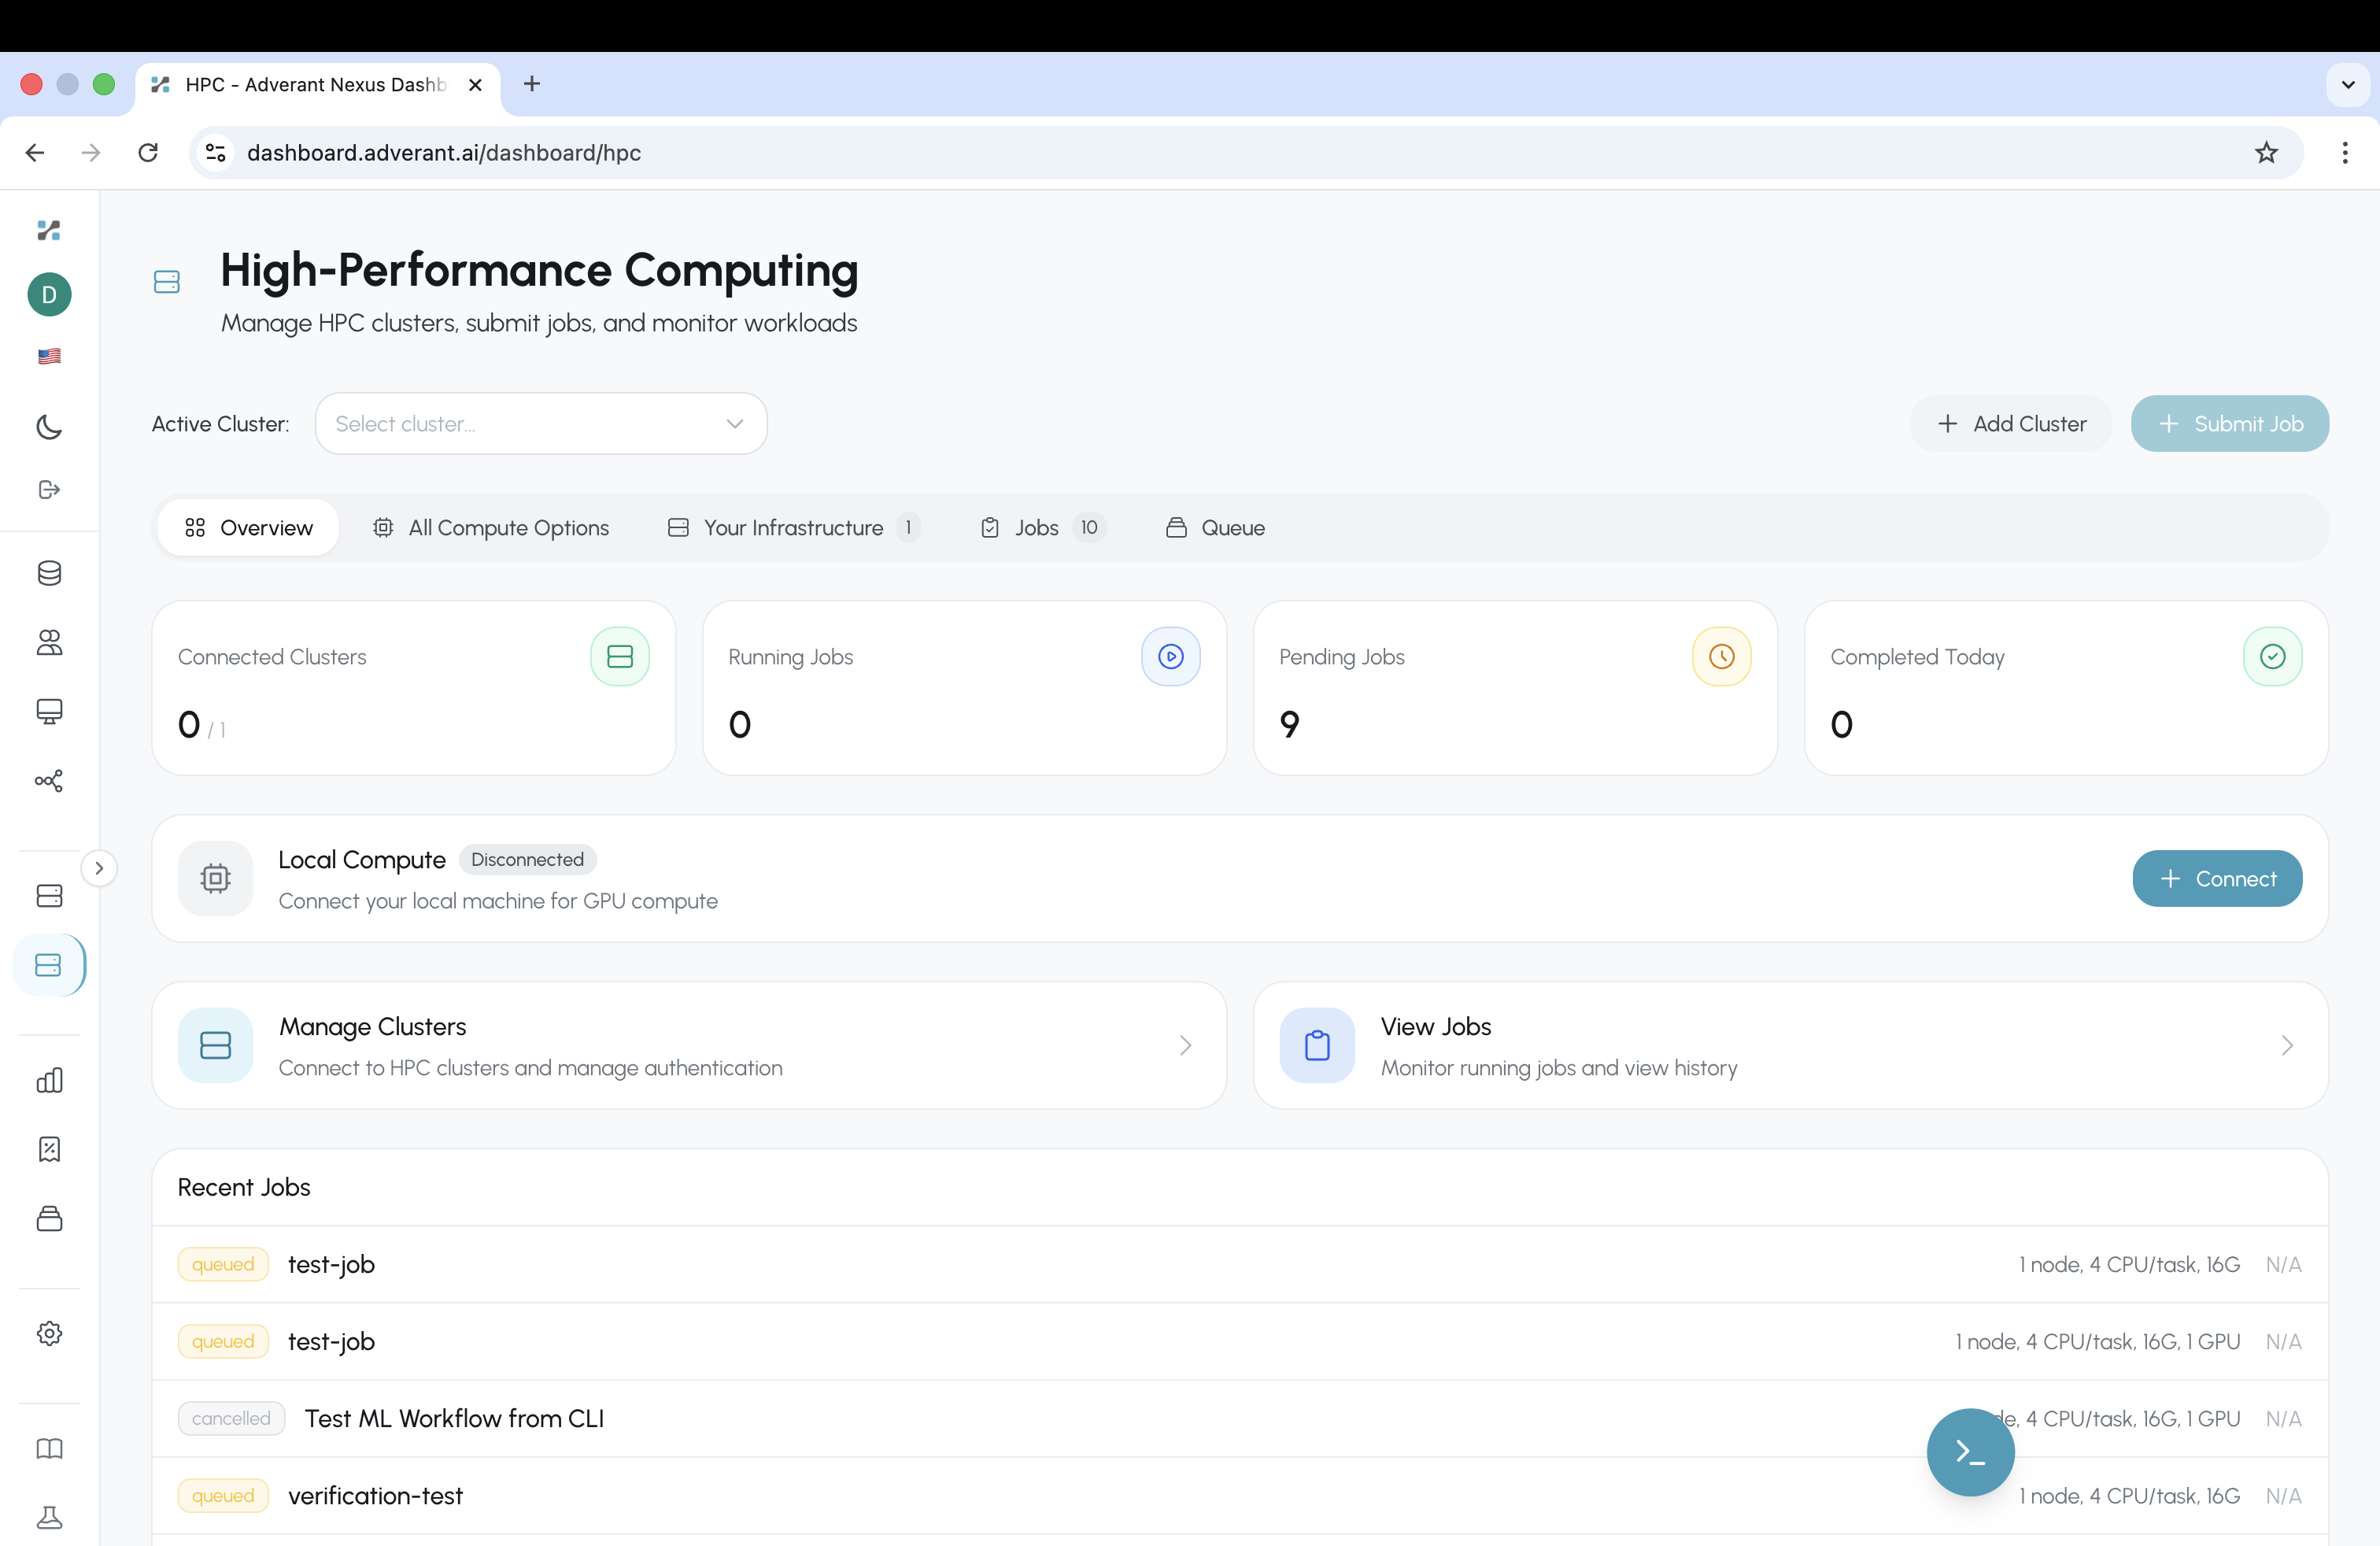Switch to the Jobs tab

(x=1038, y=527)
